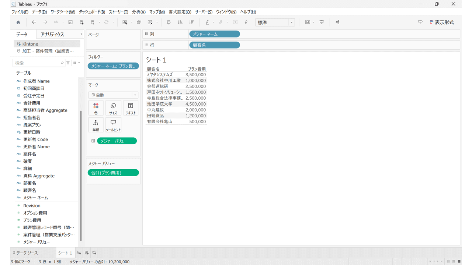Add new dashboard from bottom tab bar
Screen dimensions: 472x265
point(87,253)
